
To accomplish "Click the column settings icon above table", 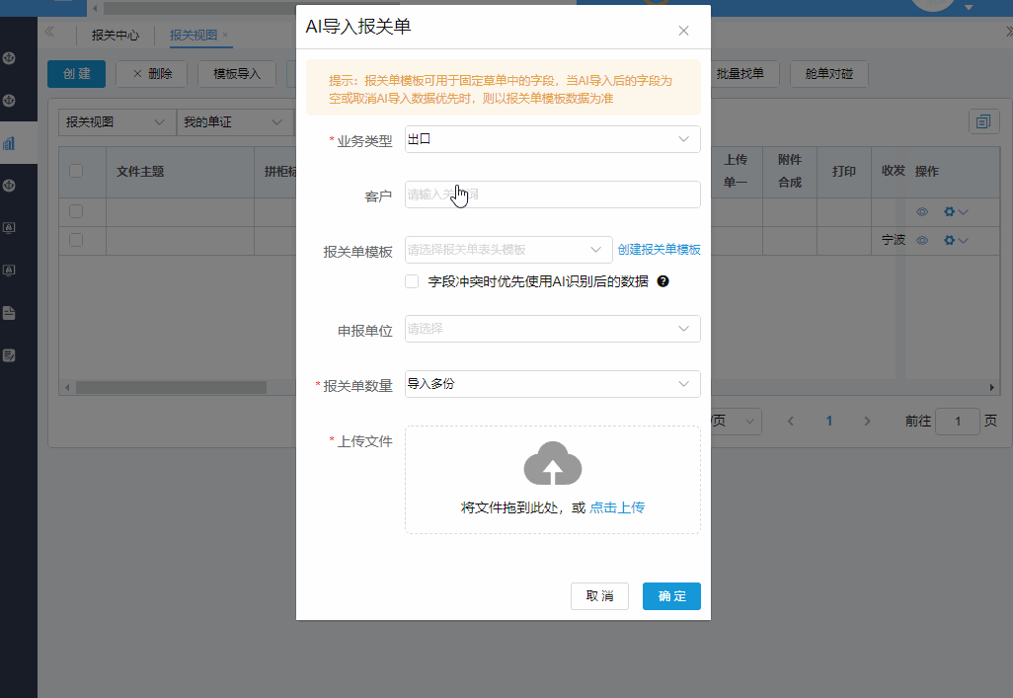I will click(984, 121).
